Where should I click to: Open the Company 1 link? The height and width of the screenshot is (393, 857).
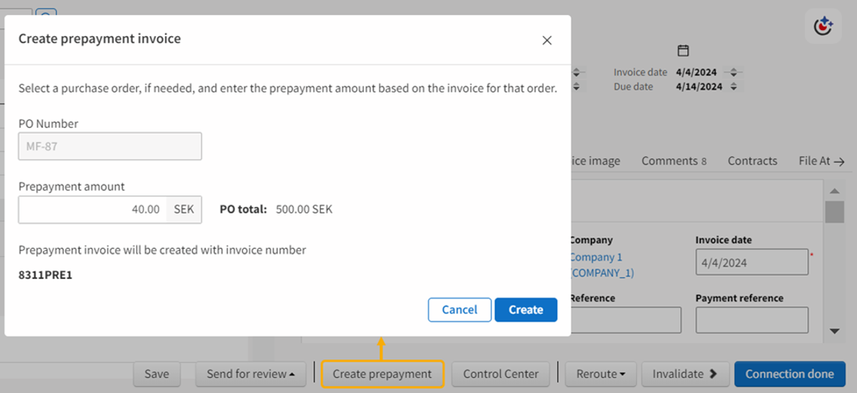point(598,258)
